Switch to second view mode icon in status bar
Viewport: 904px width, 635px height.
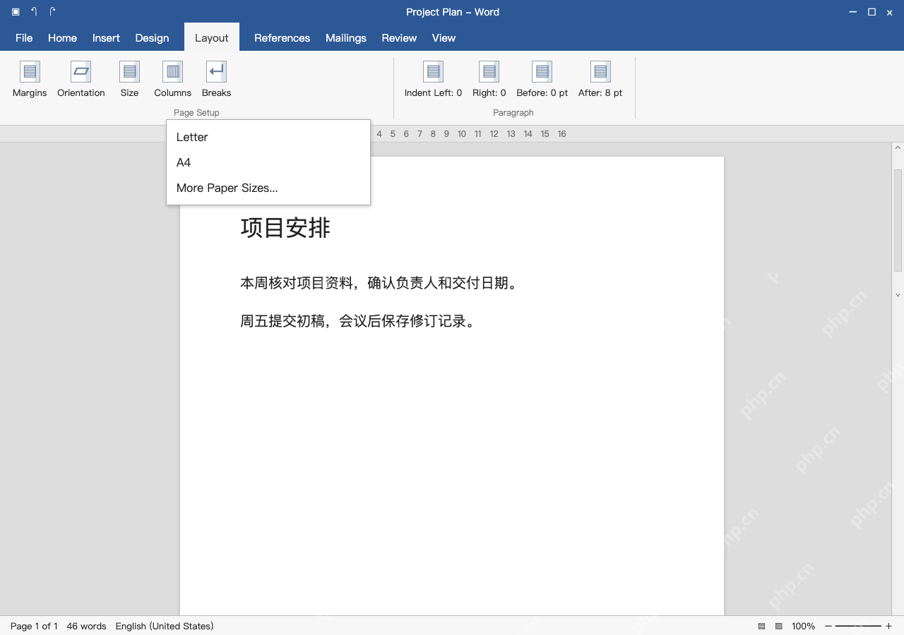click(x=779, y=626)
